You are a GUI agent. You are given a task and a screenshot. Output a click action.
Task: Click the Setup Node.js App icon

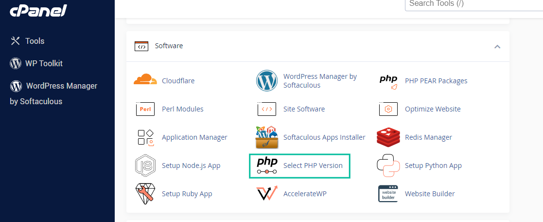(x=145, y=166)
